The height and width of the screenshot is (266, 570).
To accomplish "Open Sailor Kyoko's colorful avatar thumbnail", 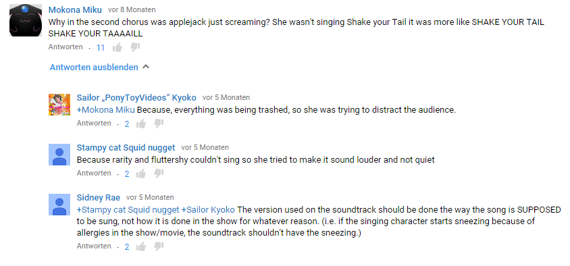I will [x=59, y=105].
